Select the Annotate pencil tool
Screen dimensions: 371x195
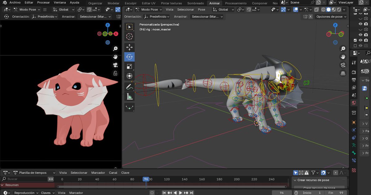point(129,87)
